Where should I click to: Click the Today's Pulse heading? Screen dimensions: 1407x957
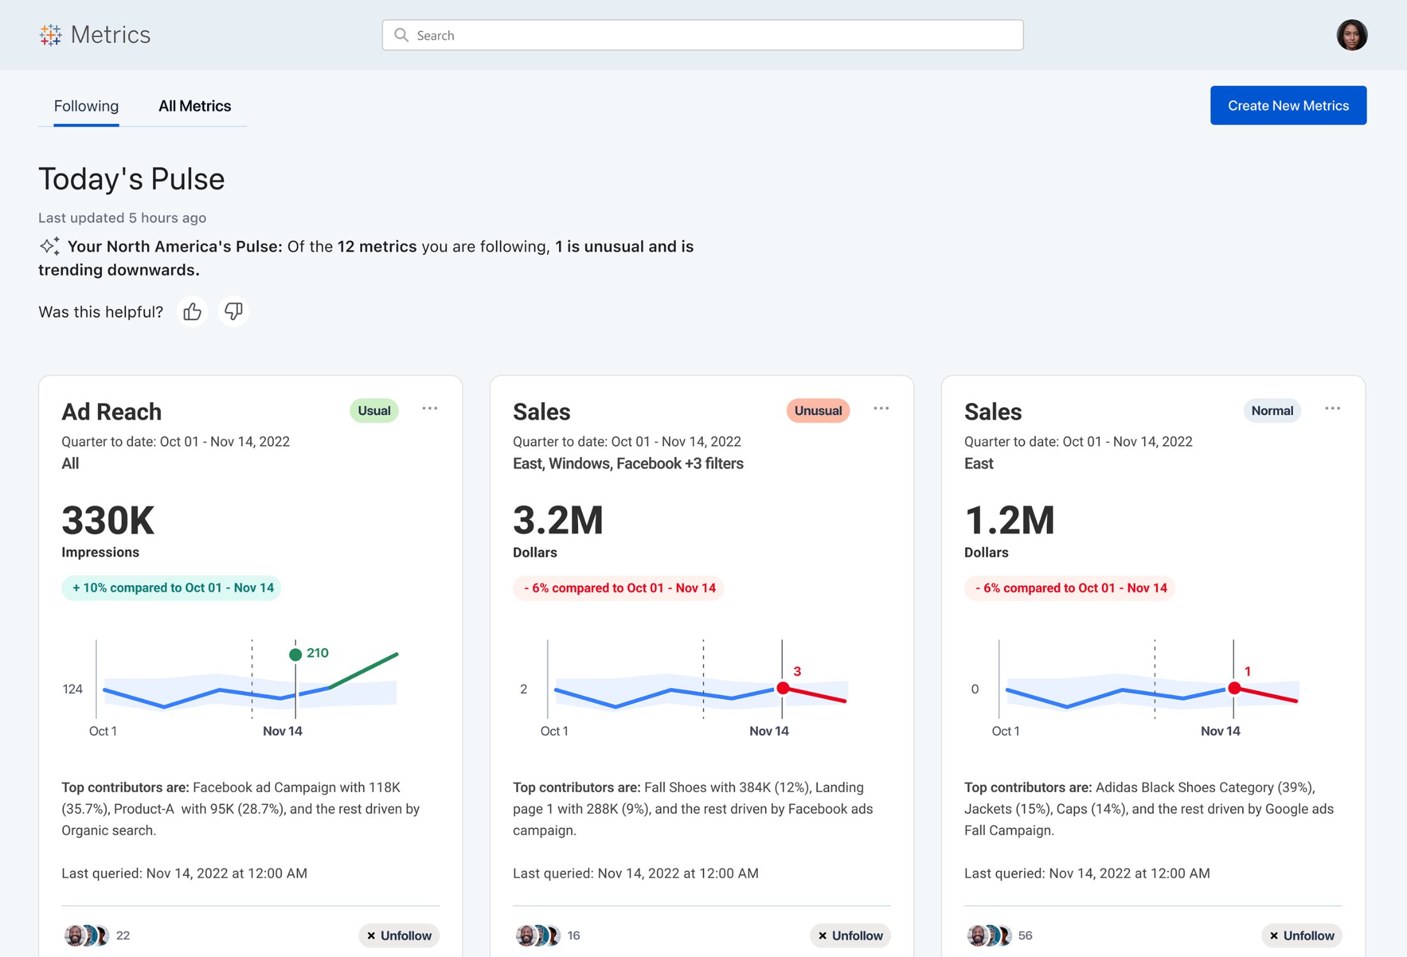pos(132,179)
